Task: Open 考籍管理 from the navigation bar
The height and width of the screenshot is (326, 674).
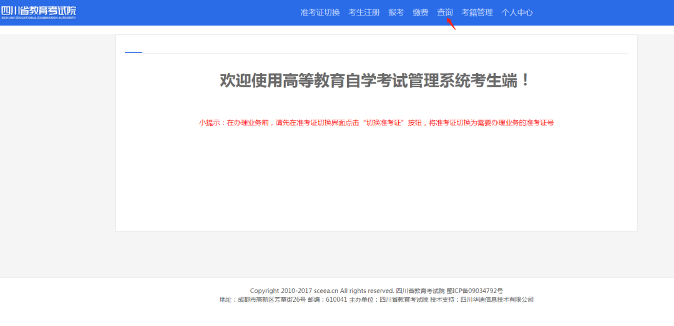Action: pos(477,12)
